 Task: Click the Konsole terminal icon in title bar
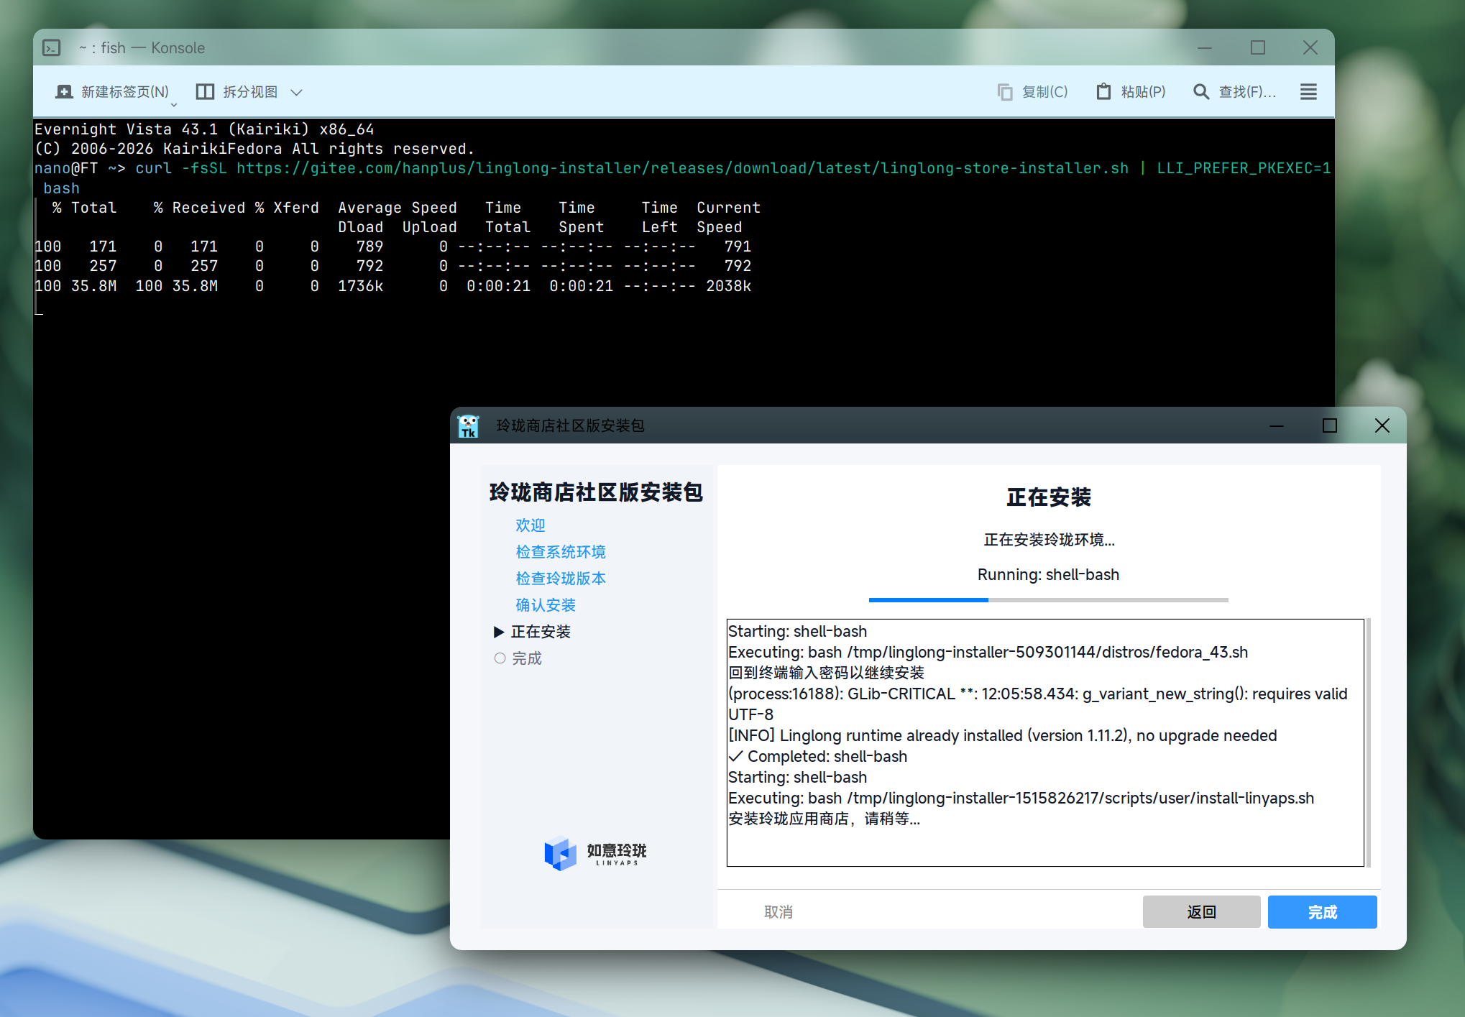click(x=52, y=47)
